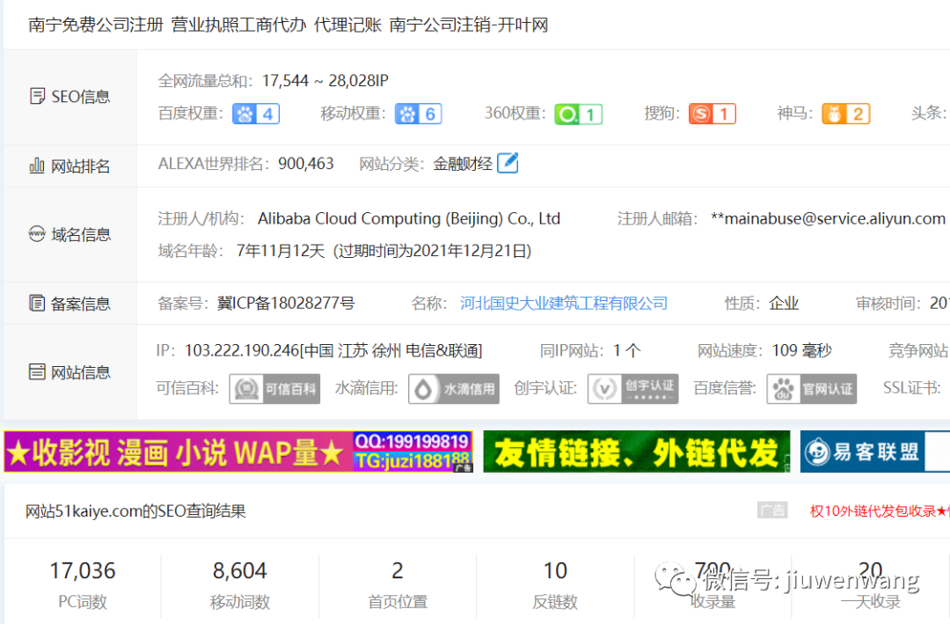Open the 官网认证 Baidu reputation badge
950x624 pixels.
coord(811,389)
